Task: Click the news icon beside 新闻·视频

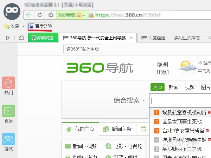Action: (68, 146)
